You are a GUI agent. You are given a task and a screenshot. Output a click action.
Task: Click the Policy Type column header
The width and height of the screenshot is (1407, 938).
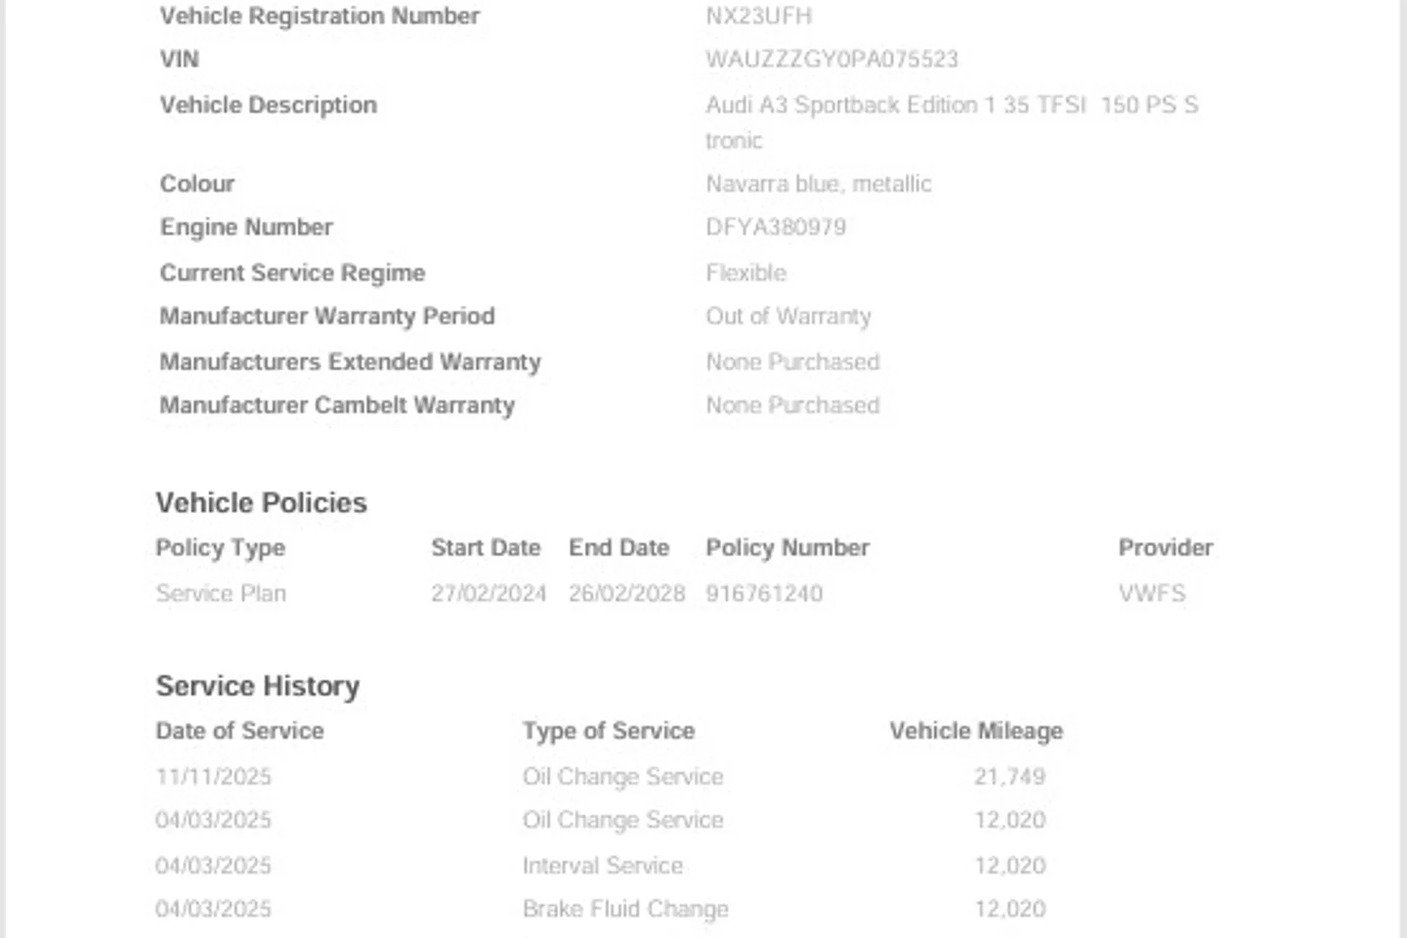point(221,548)
